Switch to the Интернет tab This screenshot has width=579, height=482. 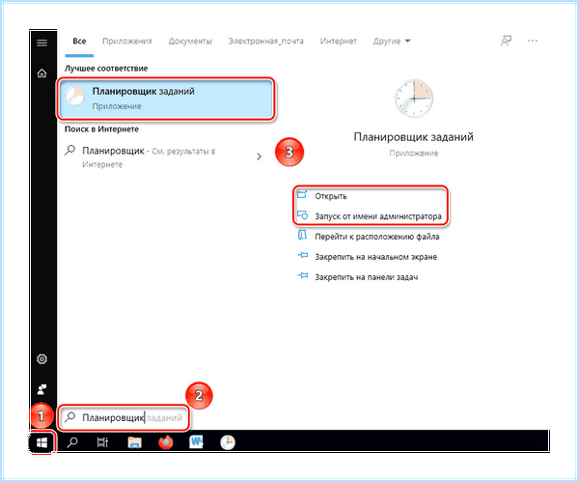339,42
